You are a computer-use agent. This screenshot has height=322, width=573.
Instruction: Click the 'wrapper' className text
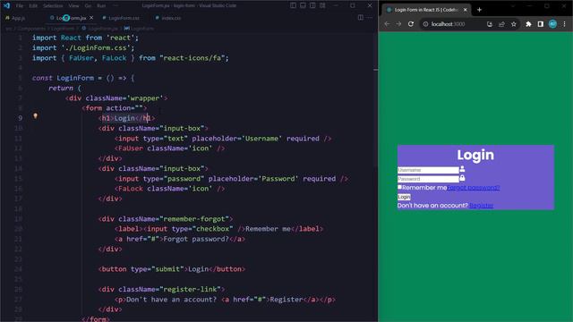(x=145, y=98)
